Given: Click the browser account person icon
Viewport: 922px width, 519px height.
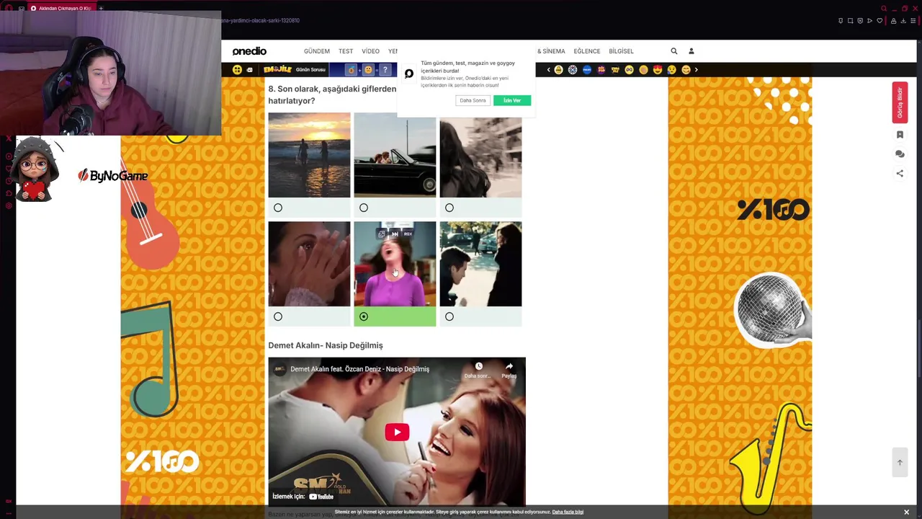Looking at the screenshot, I should tap(894, 21).
